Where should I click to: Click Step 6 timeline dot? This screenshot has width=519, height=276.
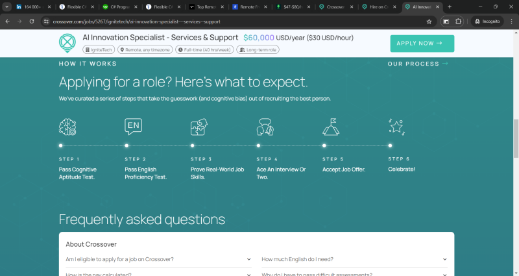390,145
